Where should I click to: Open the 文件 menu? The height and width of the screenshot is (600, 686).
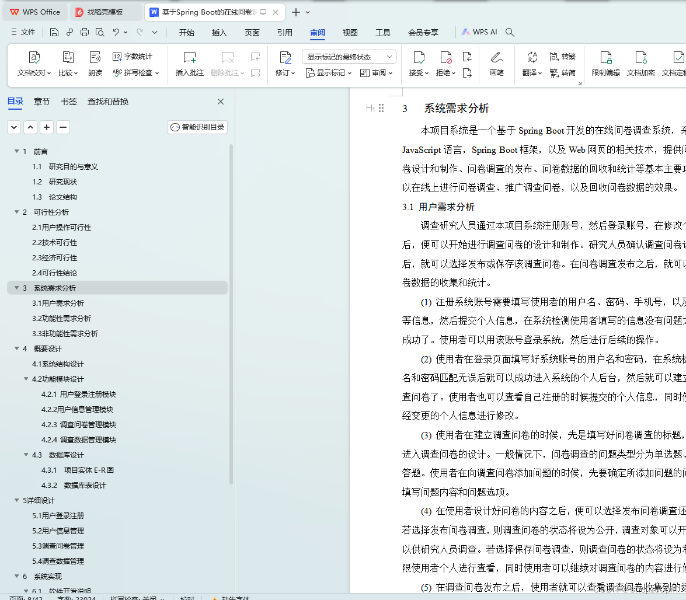click(x=23, y=32)
